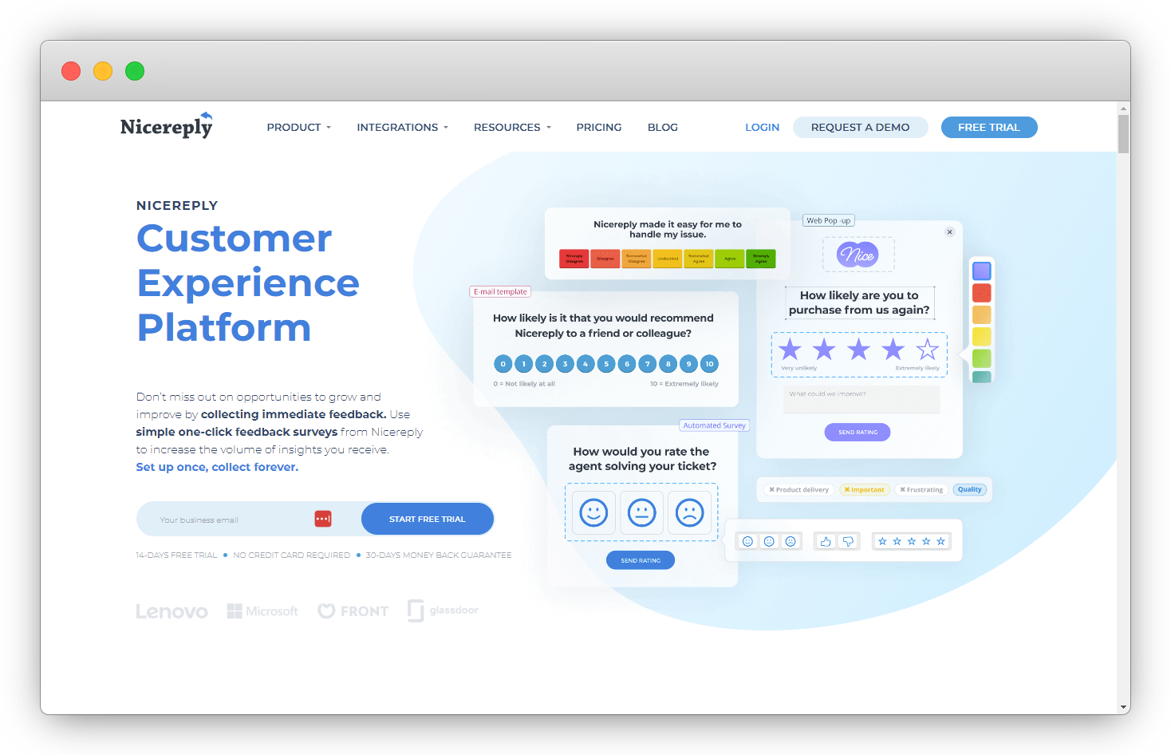Pick the small neutral face rating option

[x=769, y=541]
